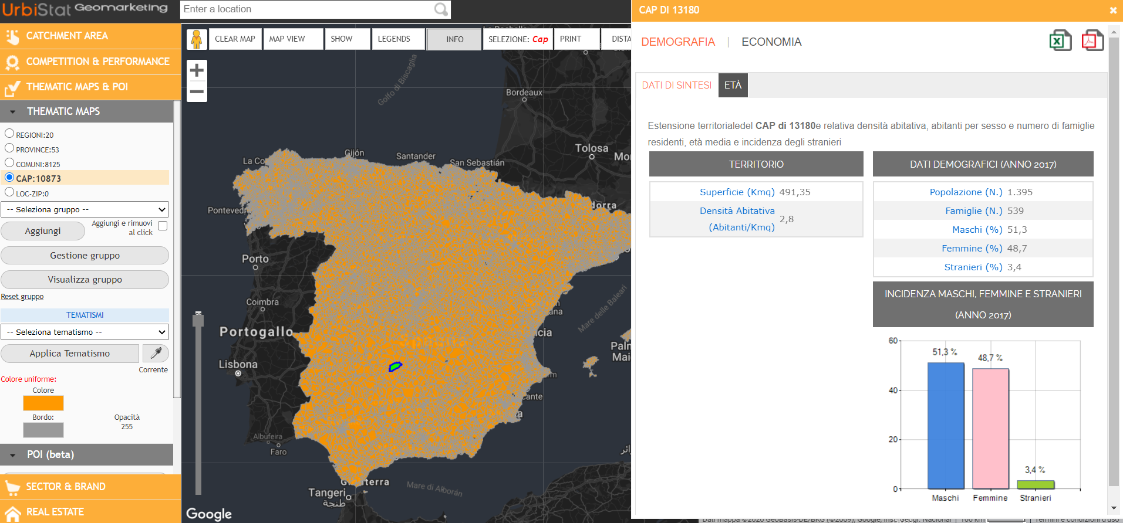Export data to Excel

1060,40
